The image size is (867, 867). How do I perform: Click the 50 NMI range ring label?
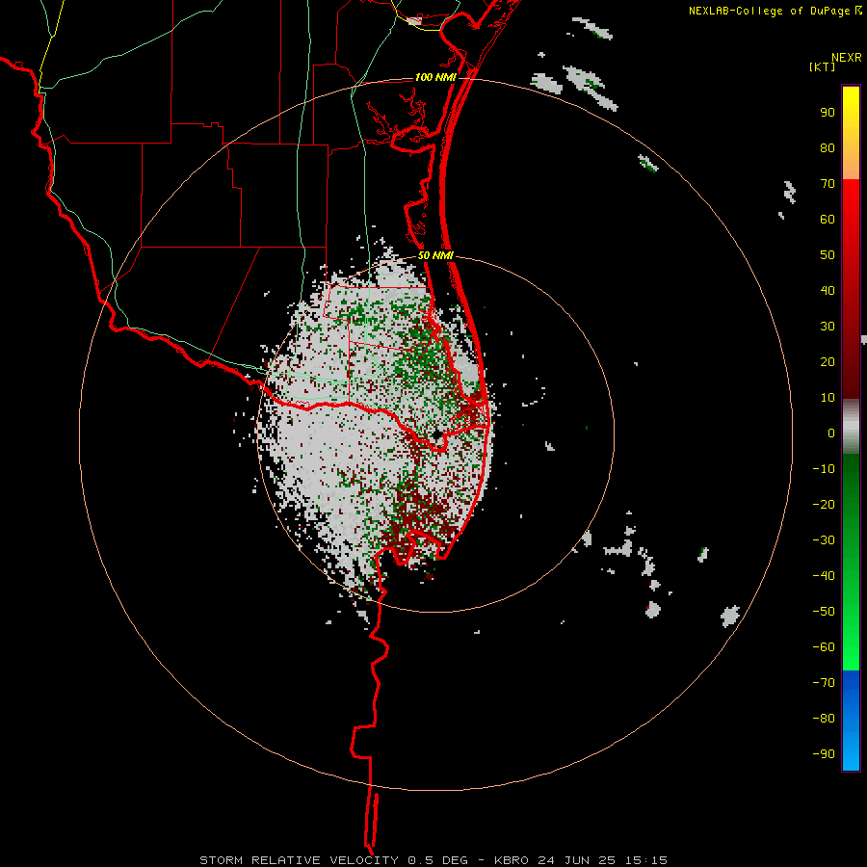pyautogui.click(x=435, y=255)
